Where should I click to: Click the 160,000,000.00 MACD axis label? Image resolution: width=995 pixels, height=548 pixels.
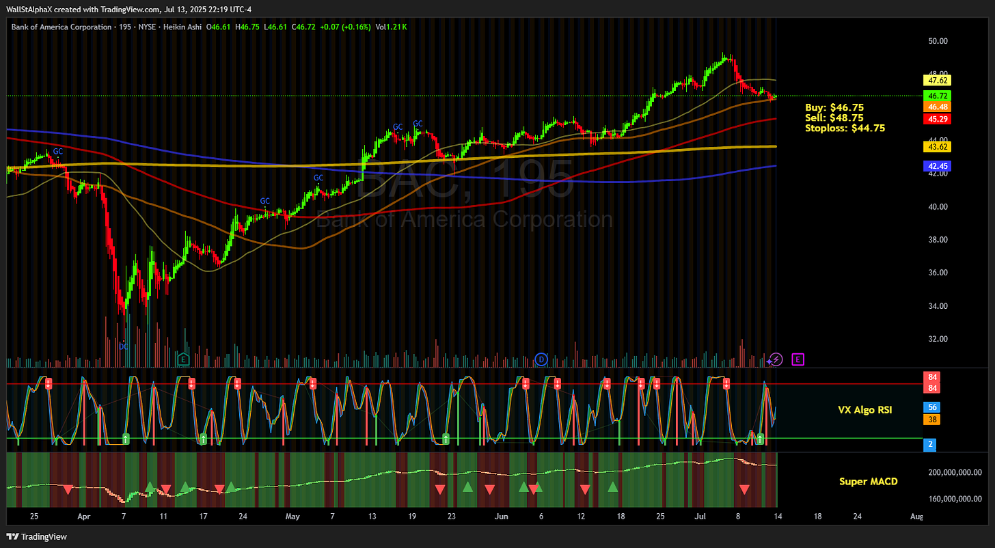coord(955,498)
